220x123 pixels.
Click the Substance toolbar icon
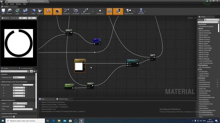click(x=100, y=11)
